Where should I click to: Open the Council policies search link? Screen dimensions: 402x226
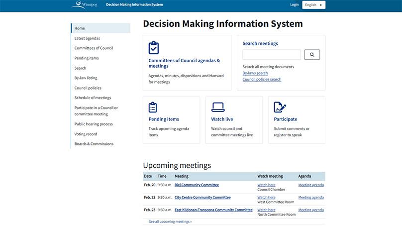(262, 79)
